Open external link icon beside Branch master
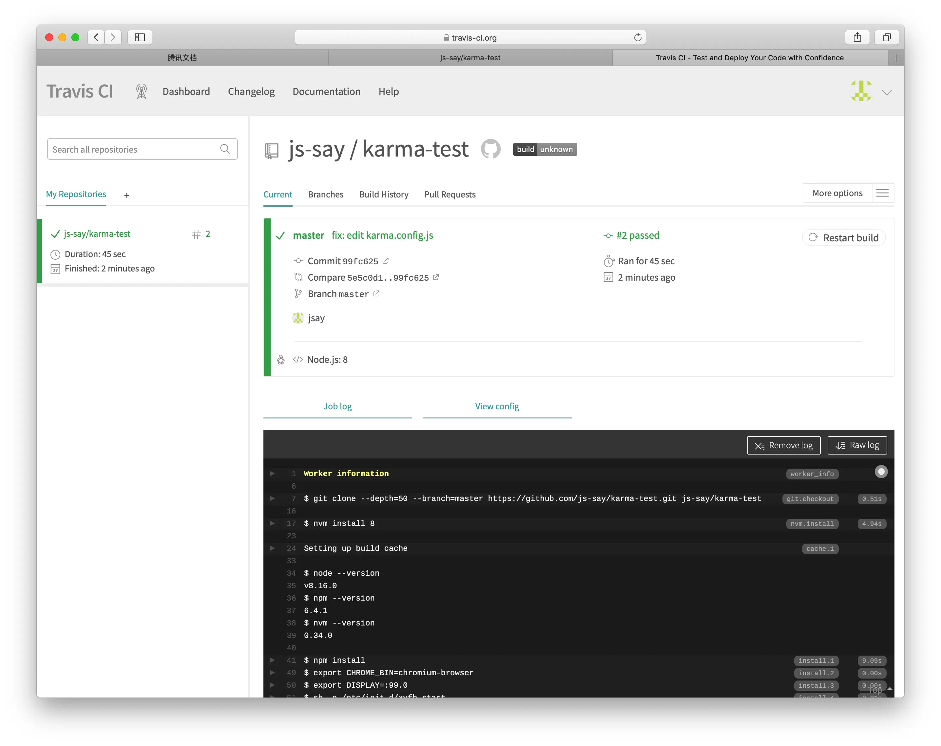The width and height of the screenshot is (941, 746). pos(376,294)
